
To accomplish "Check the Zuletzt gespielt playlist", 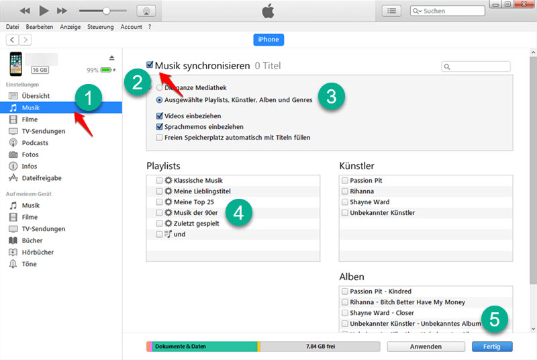I will pyautogui.click(x=159, y=224).
